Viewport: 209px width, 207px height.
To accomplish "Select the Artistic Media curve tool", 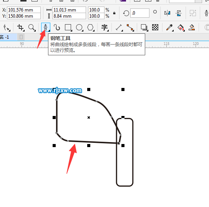I will [x=57, y=28].
